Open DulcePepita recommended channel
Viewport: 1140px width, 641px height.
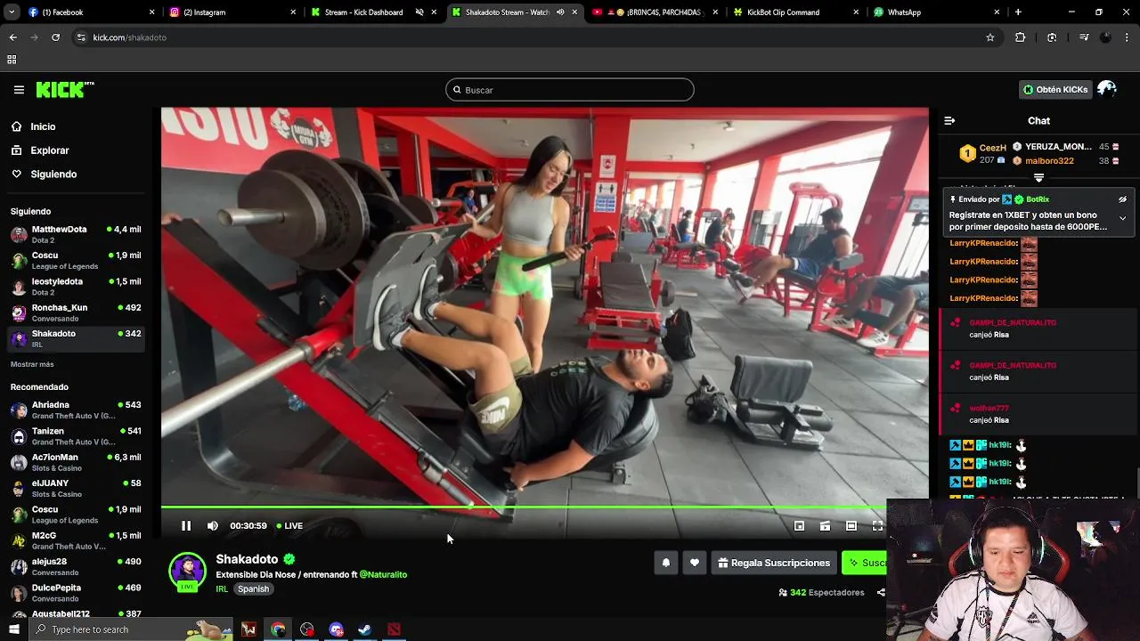click(76, 592)
